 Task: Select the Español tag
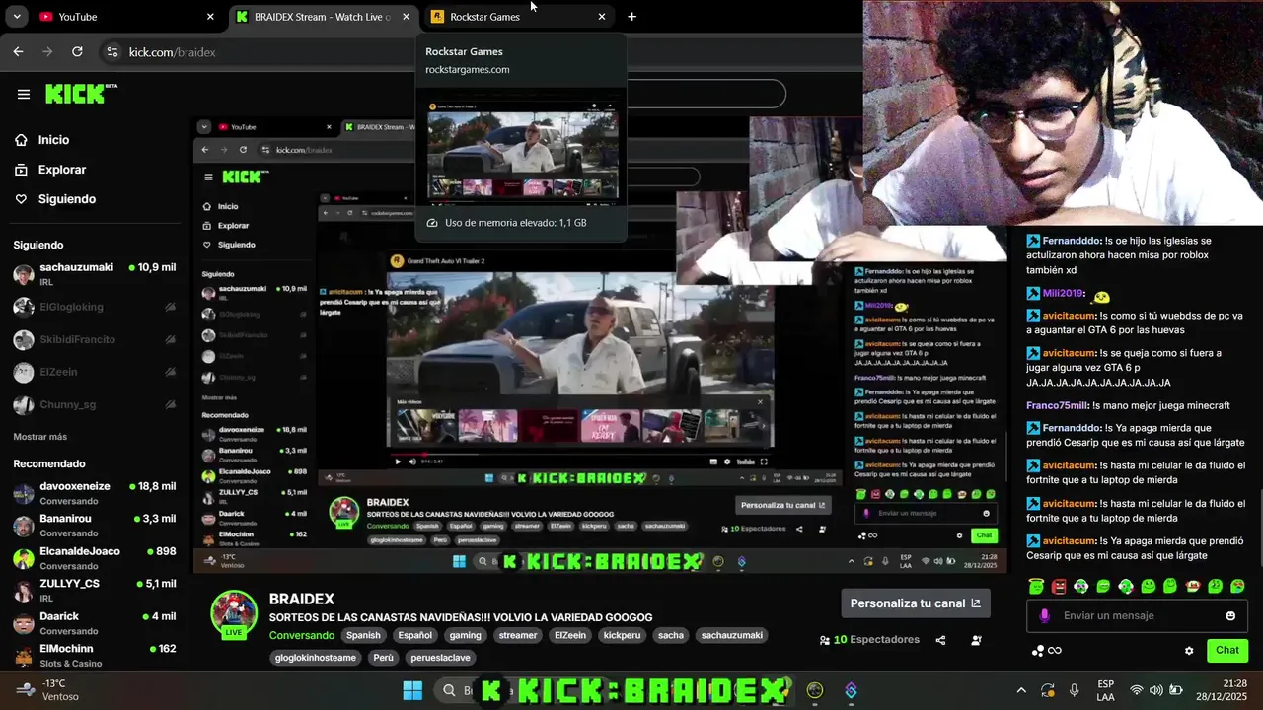414,636
